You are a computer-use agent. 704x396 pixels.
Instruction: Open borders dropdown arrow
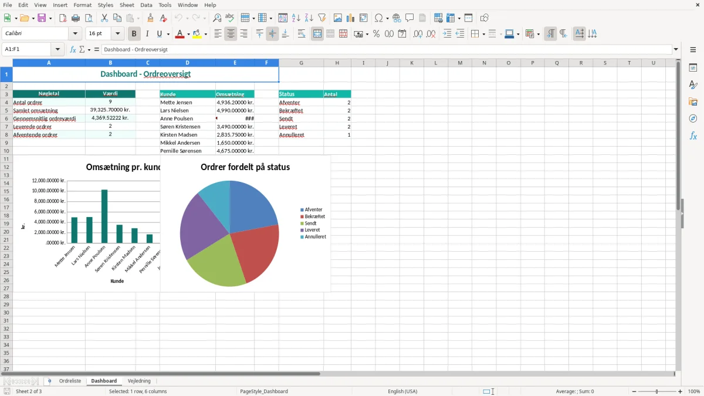click(483, 34)
